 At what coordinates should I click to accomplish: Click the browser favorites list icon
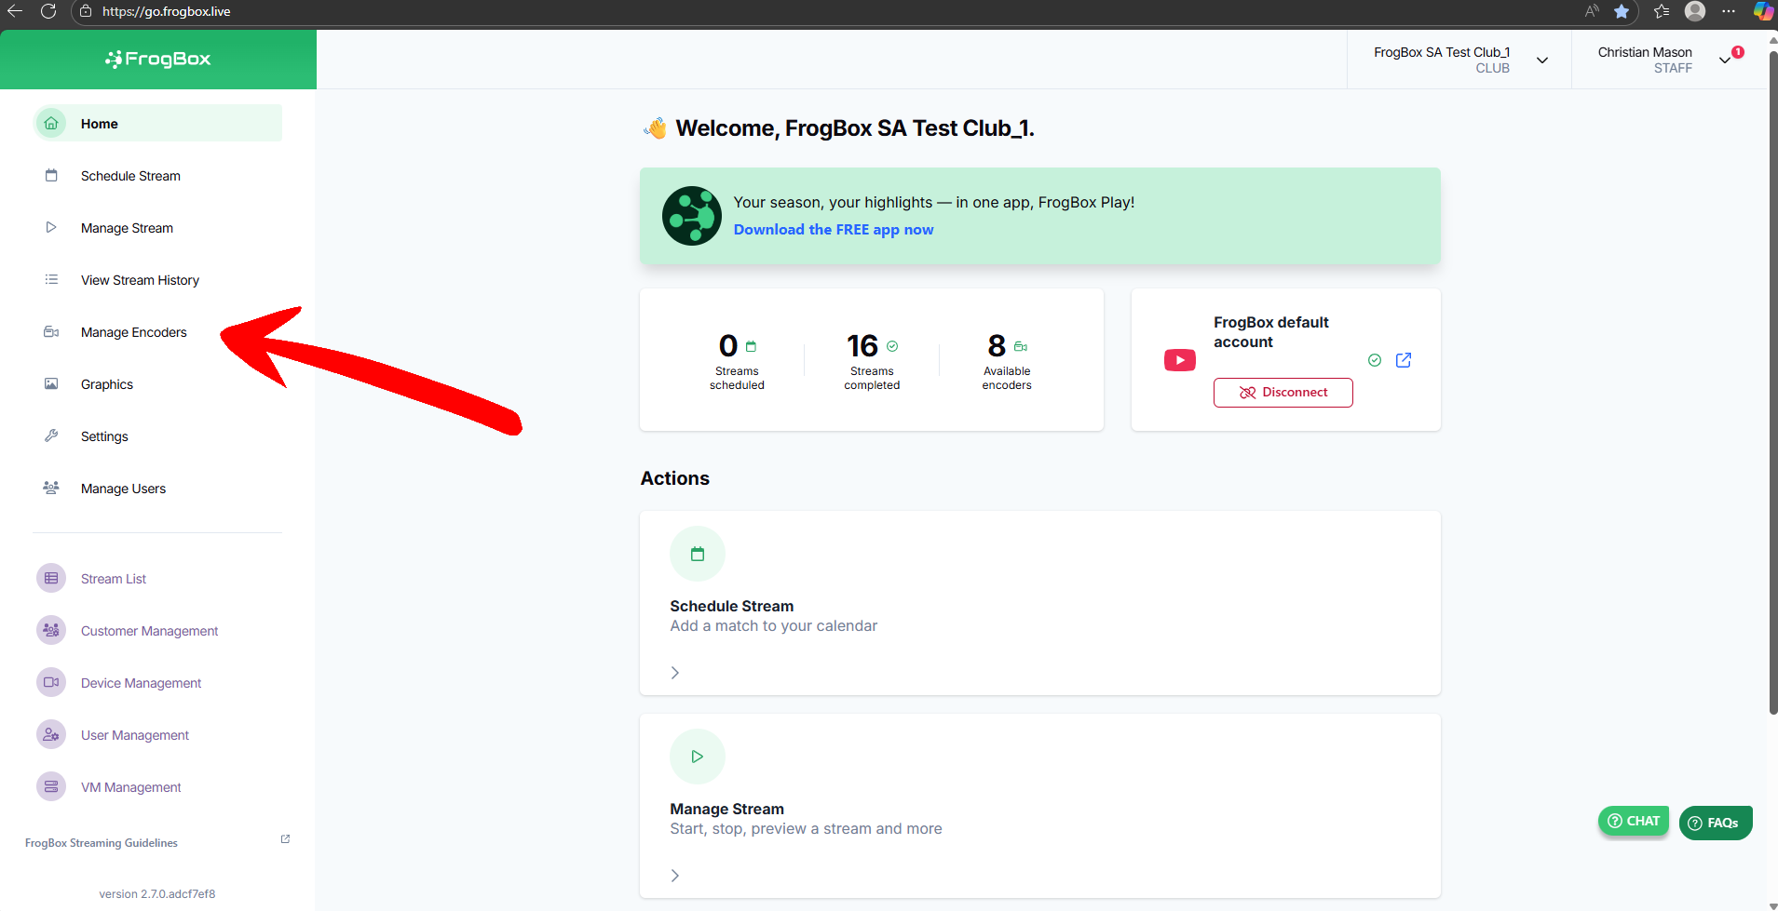(x=1662, y=11)
